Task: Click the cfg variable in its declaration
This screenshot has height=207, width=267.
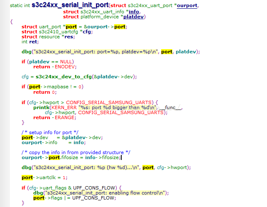Action: (x=87, y=32)
